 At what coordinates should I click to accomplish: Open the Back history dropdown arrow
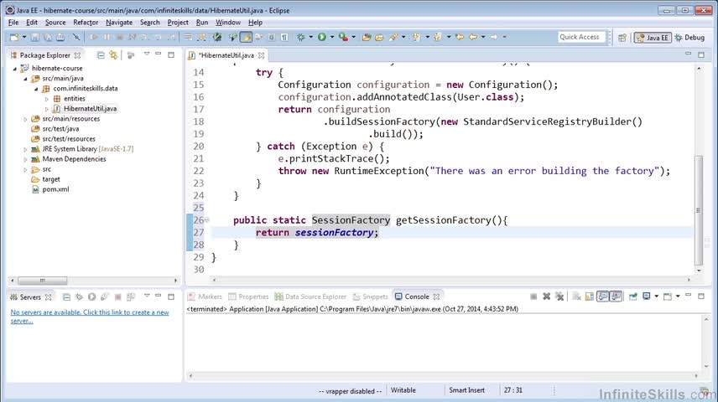[482, 37]
